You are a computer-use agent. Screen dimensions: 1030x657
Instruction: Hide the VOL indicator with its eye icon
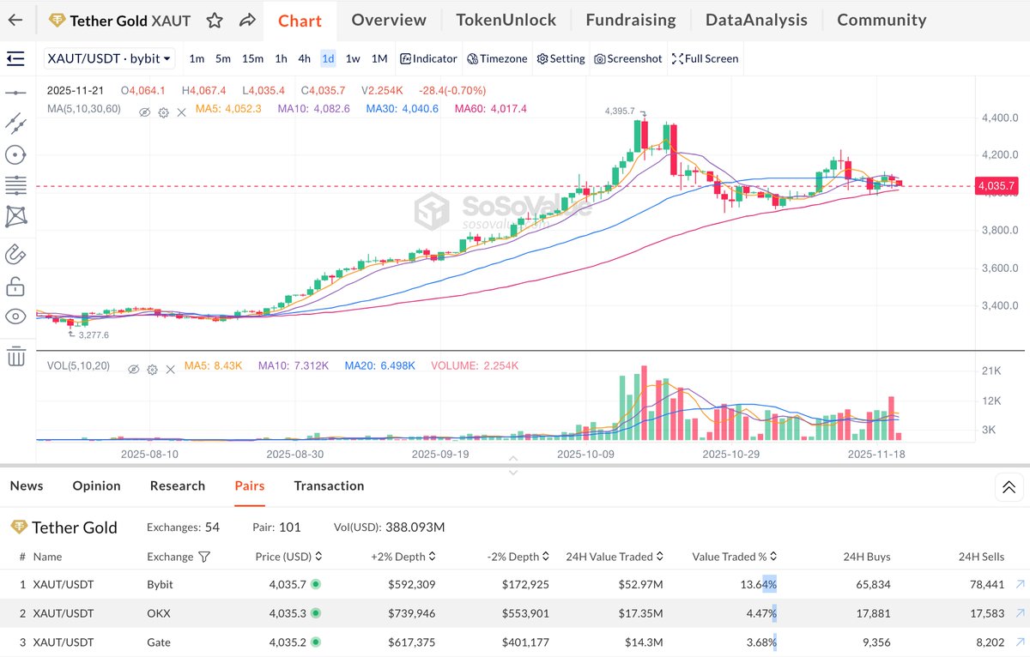pyautogui.click(x=133, y=369)
